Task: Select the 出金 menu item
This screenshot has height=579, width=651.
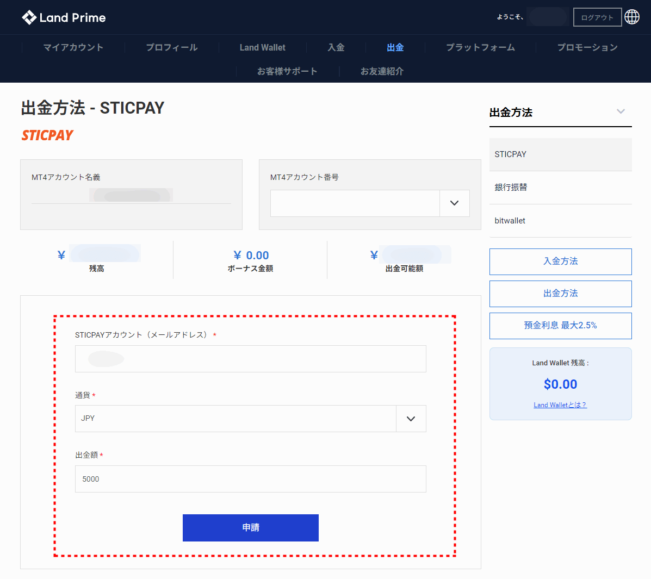Action: (395, 47)
